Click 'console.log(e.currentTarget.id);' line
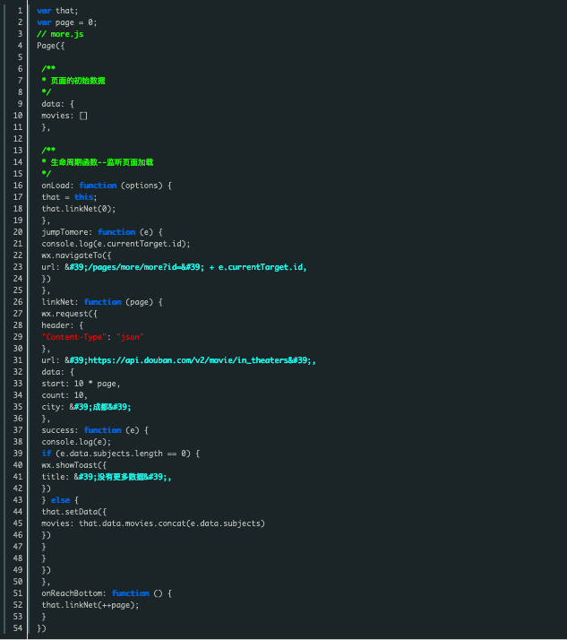Viewport: 567px width, 640px height. point(116,244)
